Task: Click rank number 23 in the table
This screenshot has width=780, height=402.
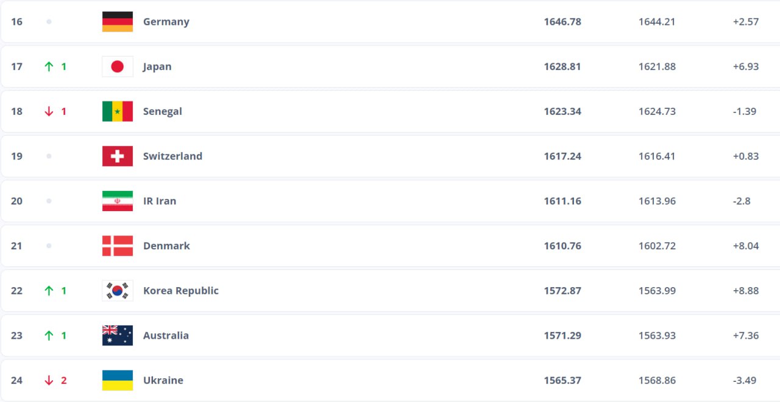Action: 16,336
